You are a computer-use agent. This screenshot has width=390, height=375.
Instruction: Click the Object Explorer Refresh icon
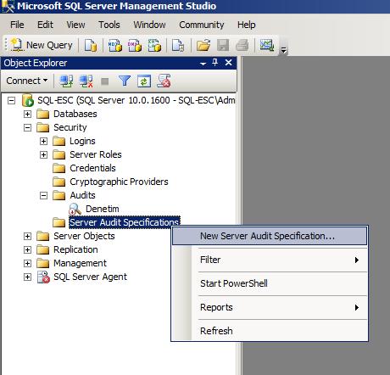click(x=144, y=81)
